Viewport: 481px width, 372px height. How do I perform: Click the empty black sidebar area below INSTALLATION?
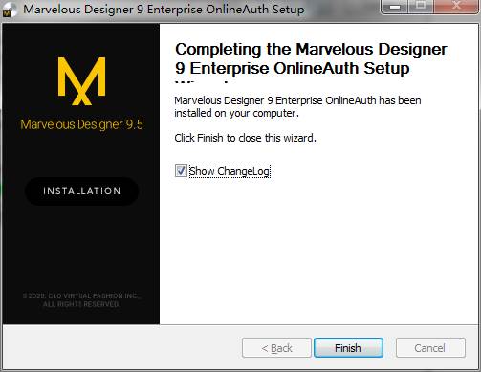coord(81,249)
